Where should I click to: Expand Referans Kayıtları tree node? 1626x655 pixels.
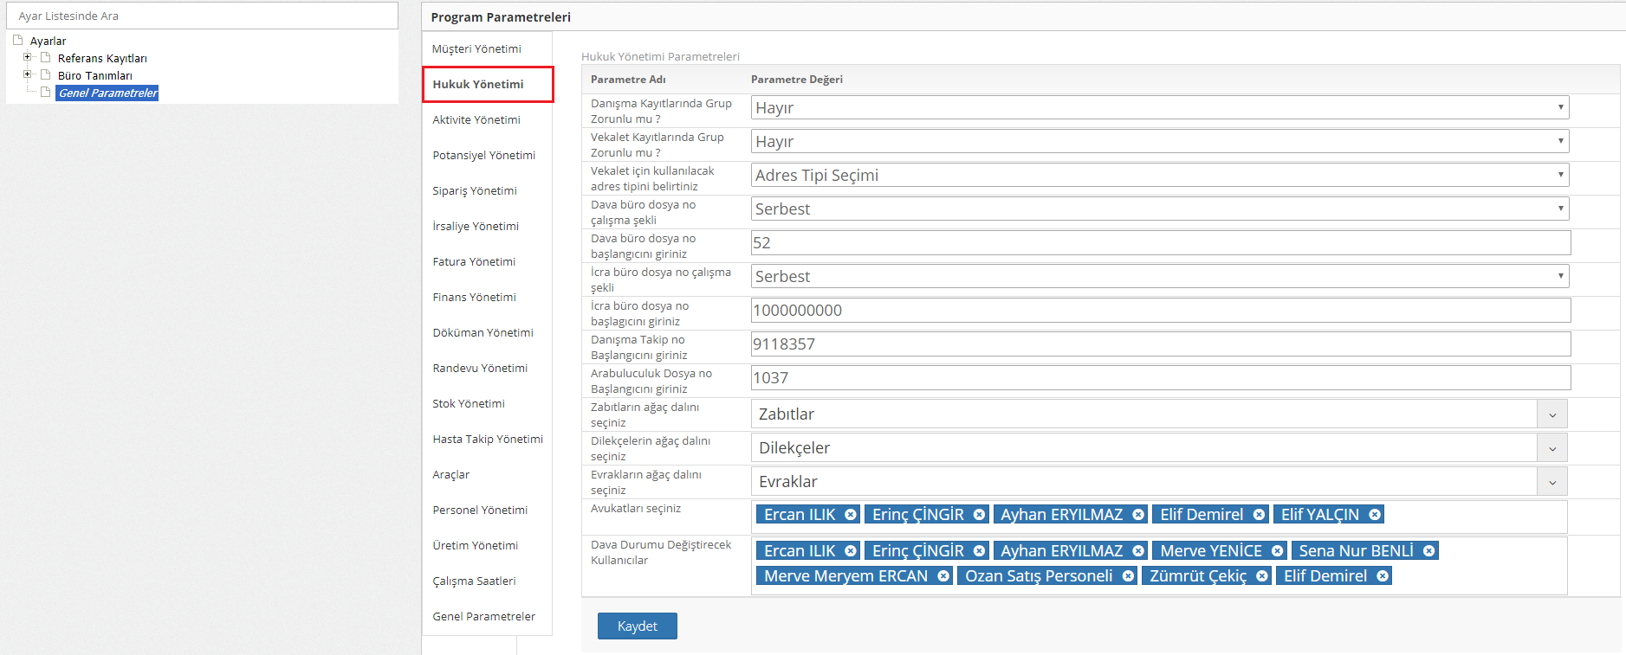[28, 58]
